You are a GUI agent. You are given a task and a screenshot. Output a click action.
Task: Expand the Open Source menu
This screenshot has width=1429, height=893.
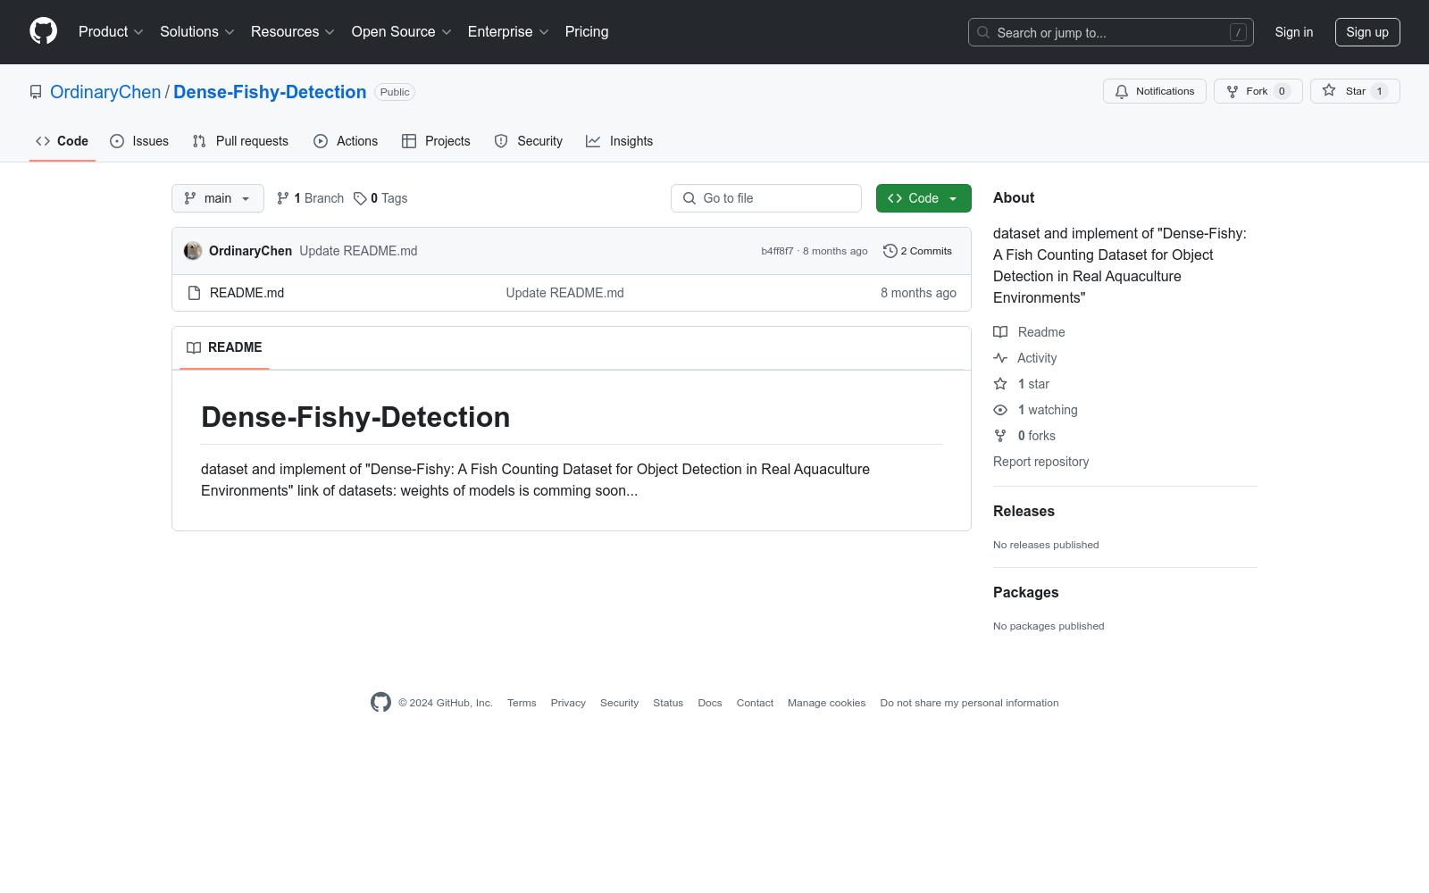(x=402, y=32)
